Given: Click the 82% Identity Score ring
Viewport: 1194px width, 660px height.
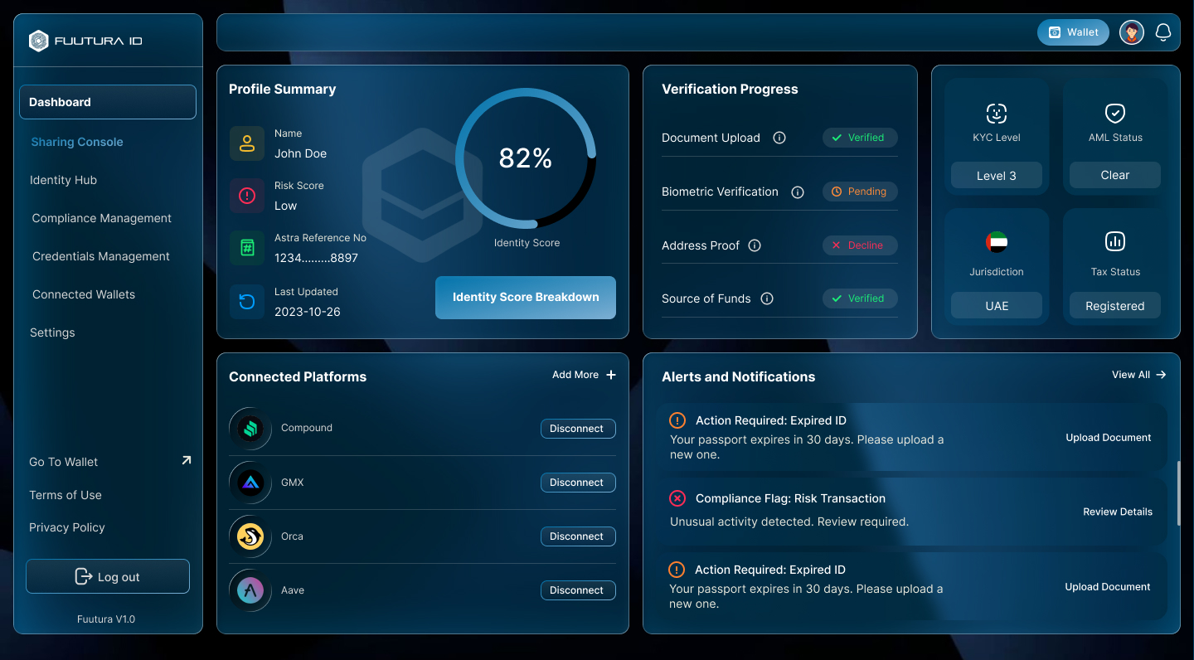Looking at the screenshot, I should pyautogui.click(x=526, y=158).
